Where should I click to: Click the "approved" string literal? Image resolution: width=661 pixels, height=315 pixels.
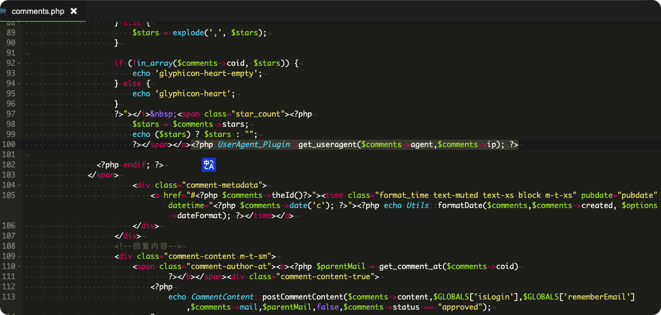(x=460, y=307)
